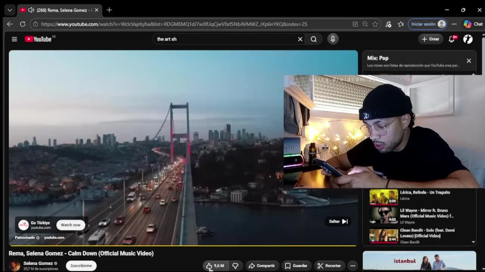This screenshot has height=272, width=485.
Task: Click the Selena Gomez channel name
Action: click(38, 263)
